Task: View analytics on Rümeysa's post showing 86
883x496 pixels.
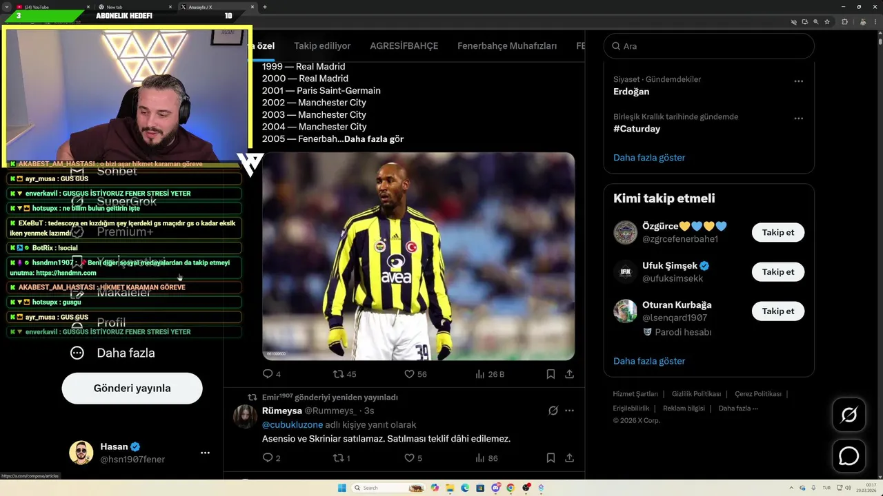Action: [x=486, y=457]
